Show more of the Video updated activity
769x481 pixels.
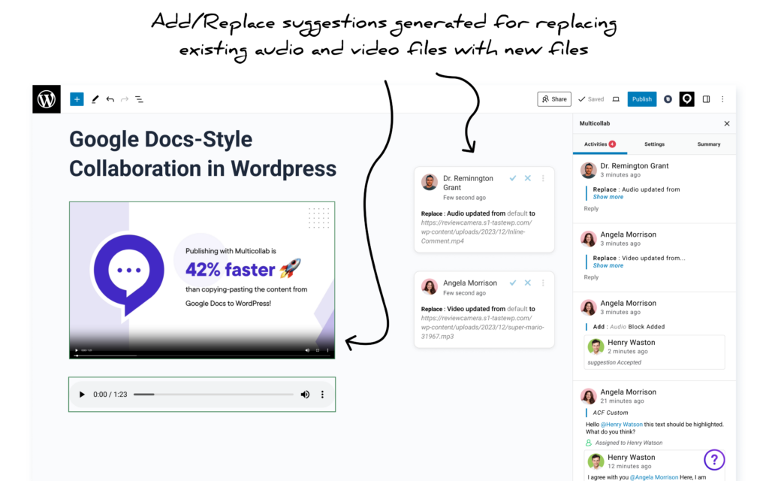pos(608,265)
